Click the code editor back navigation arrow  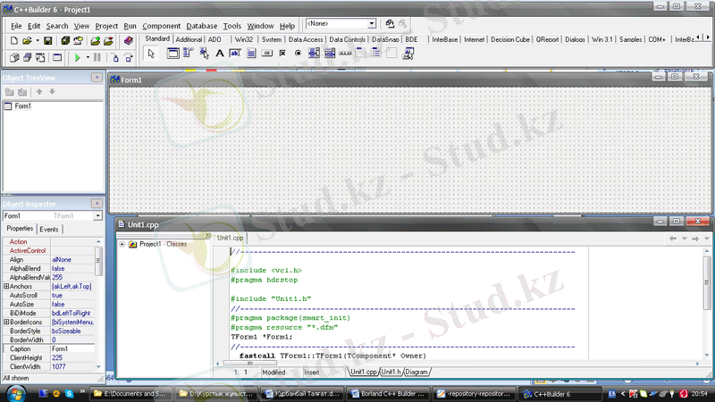[673, 239]
